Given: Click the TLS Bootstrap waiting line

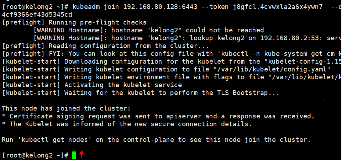Looking at the screenshot, I should pos(141,93).
